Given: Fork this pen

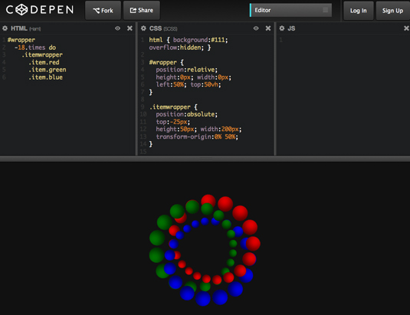Looking at the screenshot, I should (103, 10).
